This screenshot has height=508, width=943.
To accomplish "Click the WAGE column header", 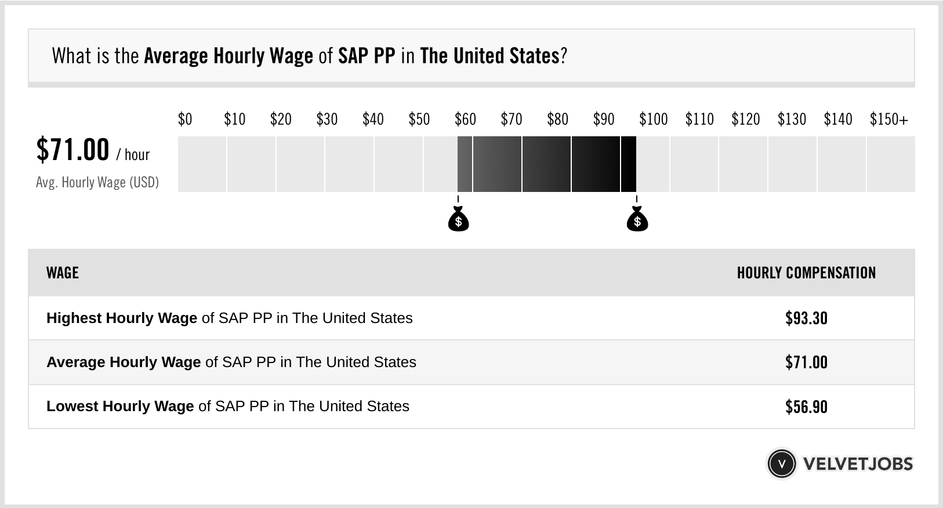I will click(63, 273).
